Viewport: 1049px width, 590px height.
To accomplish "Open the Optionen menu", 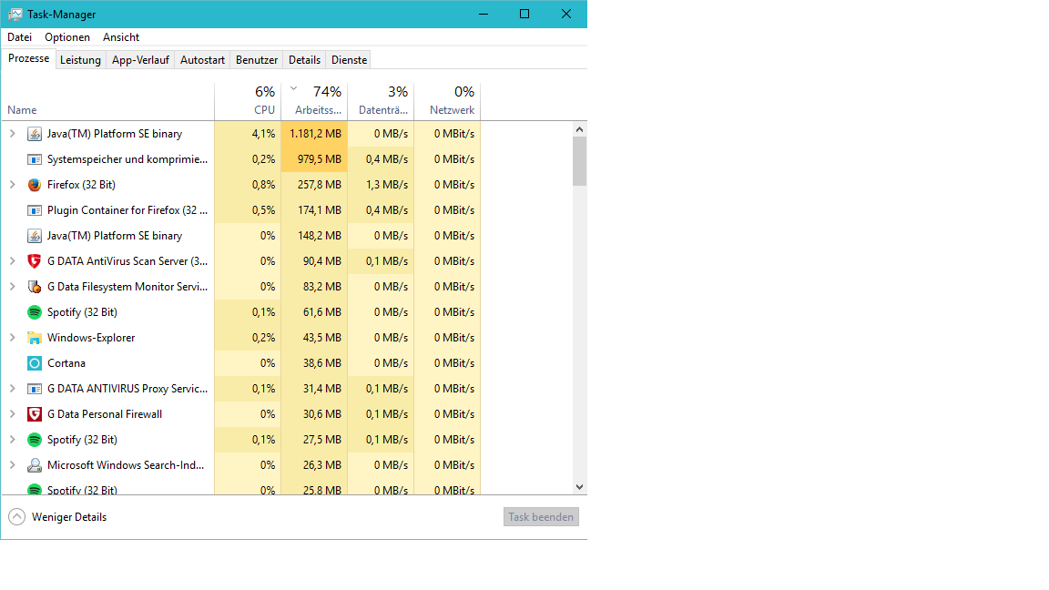I will 66,37.
